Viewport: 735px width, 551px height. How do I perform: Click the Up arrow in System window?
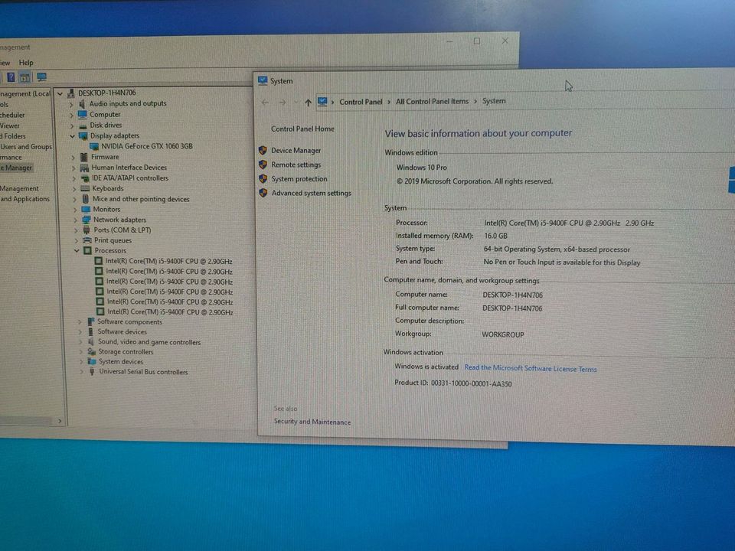(308, 102)
